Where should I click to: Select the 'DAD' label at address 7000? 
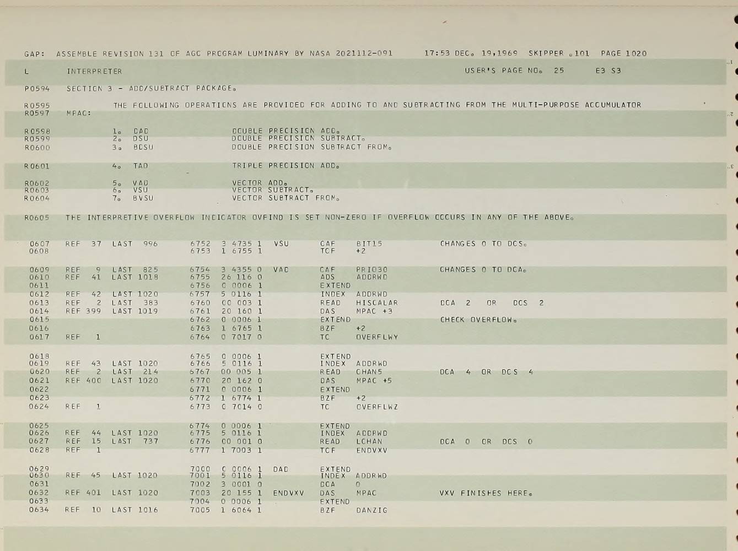[281, 469]
